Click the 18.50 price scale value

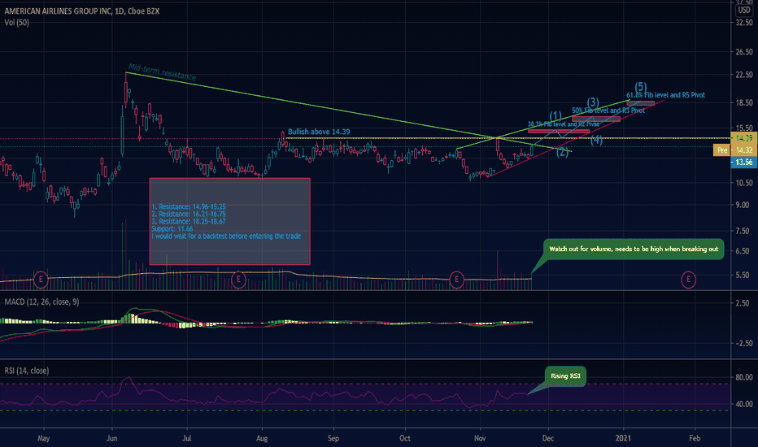pyautogui.click(x=744, y=102)
